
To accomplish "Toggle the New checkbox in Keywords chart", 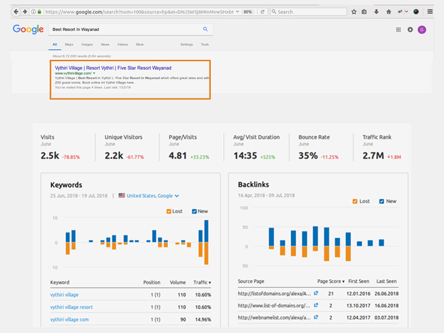I will [x=194, y=212].
